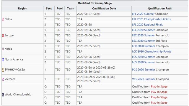Click the INT icon beside World Championship
Screen dimensions: 189x106
tap(3, 95)
